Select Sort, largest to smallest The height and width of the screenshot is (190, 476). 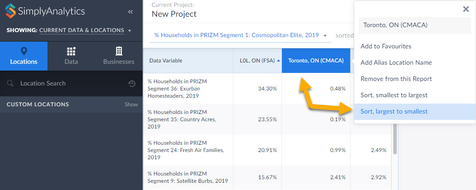414,111
